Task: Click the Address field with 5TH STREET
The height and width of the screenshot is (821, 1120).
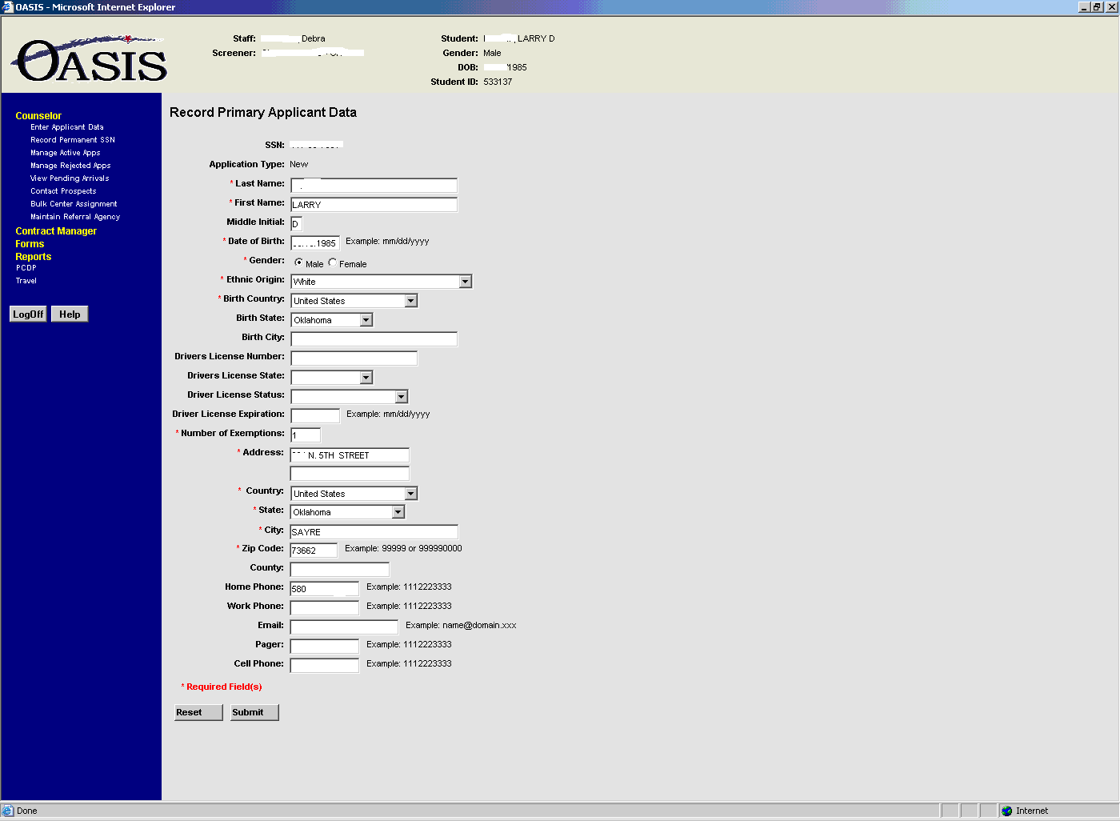Action: tap(350, 455)
